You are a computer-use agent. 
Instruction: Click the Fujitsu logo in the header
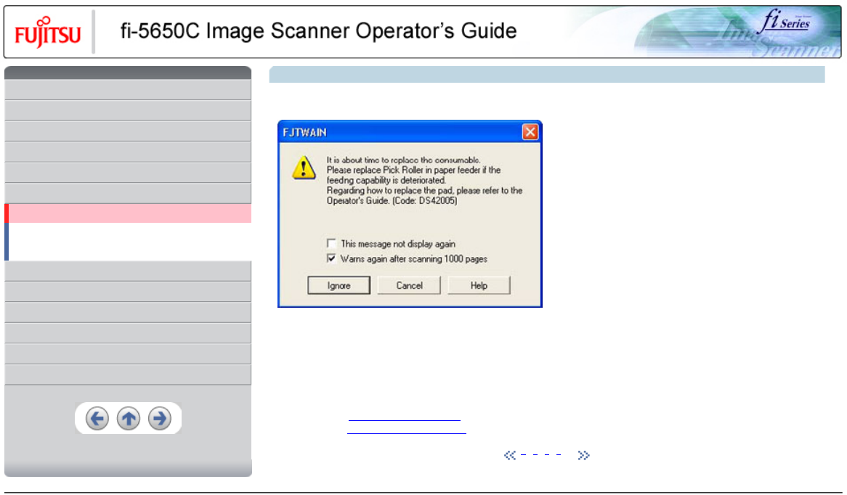coord(47,33)
